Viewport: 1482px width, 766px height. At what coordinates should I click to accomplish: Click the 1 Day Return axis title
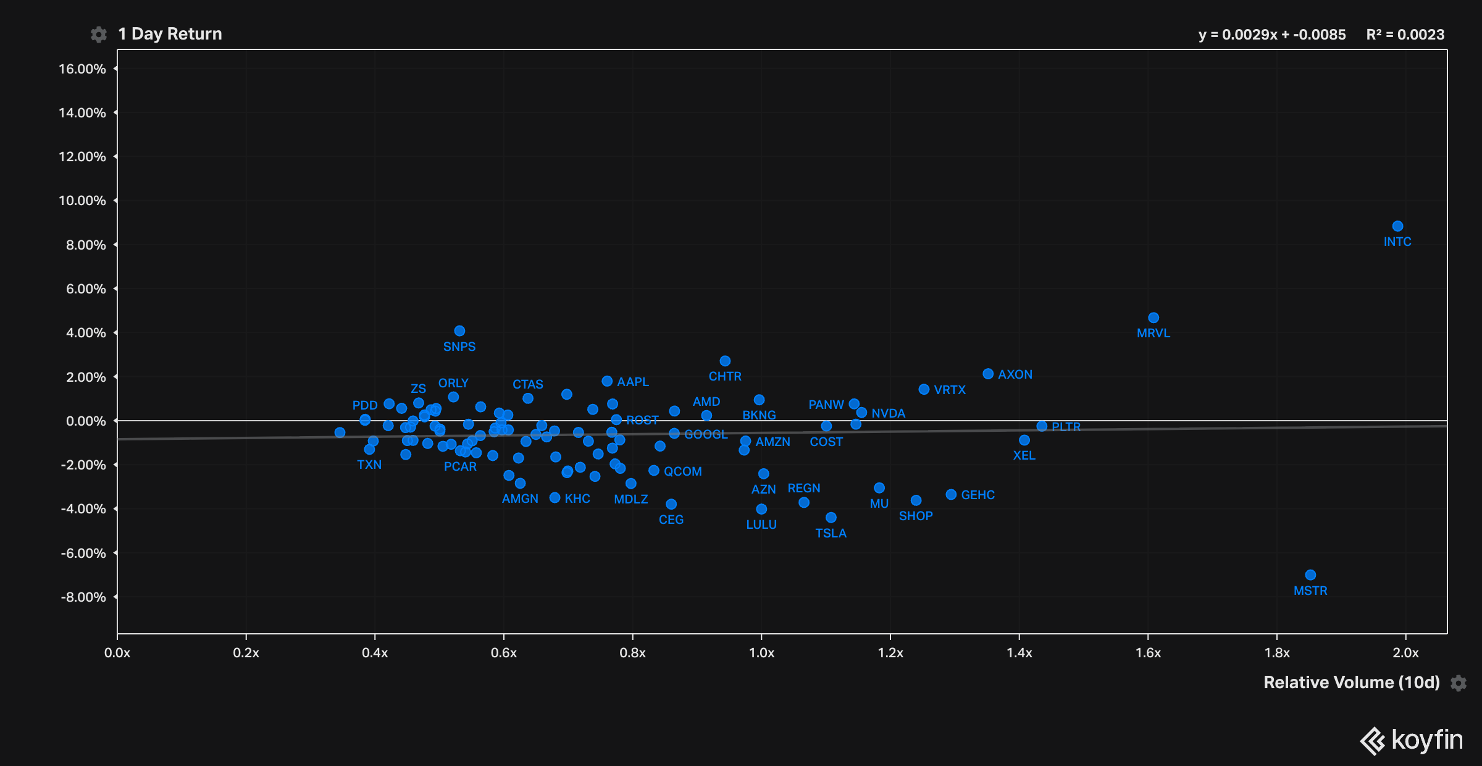click(170, 34)
